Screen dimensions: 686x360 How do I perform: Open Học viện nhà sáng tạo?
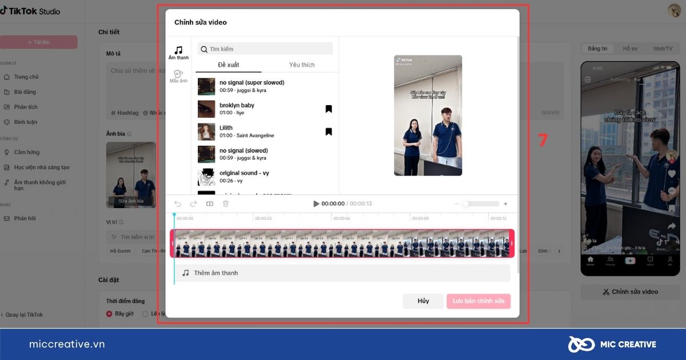pos(42,167)
